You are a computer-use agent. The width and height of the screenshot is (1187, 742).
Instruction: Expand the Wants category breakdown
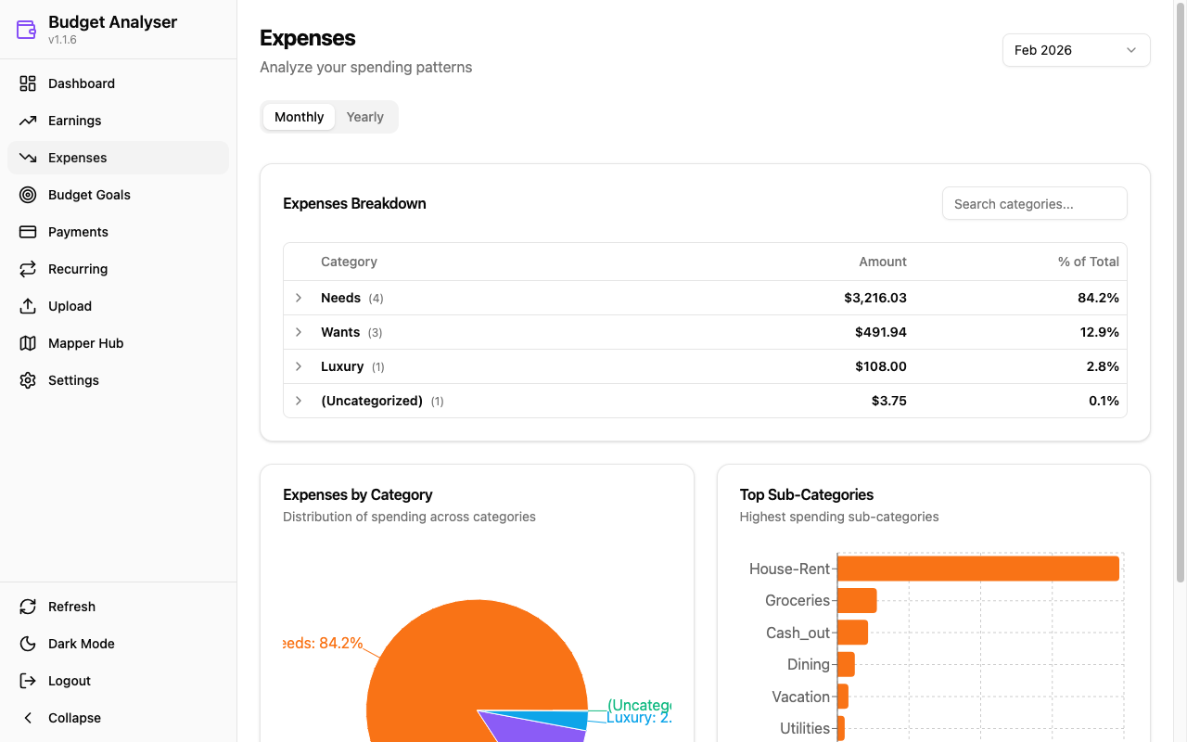(x=298, y=332)
